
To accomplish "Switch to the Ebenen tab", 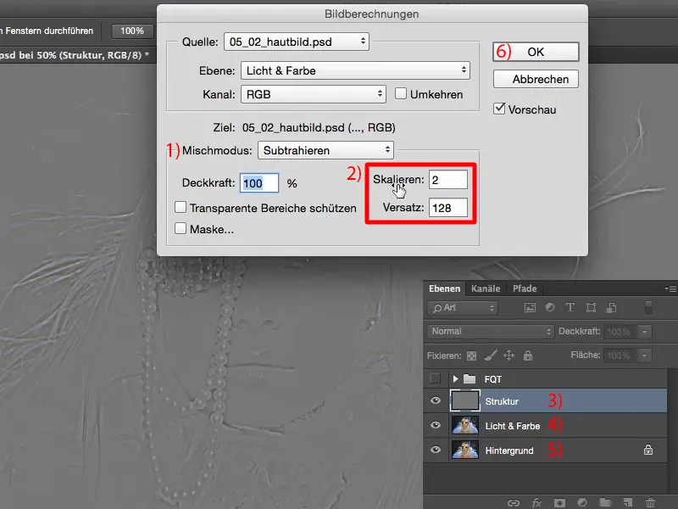I will [x=444, y=288].
